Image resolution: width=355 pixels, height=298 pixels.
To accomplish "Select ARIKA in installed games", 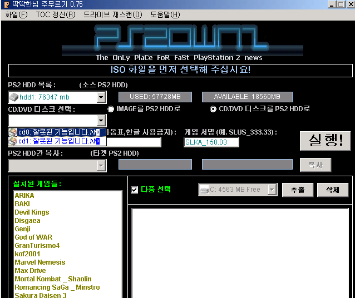I will [x=24, y=196].
